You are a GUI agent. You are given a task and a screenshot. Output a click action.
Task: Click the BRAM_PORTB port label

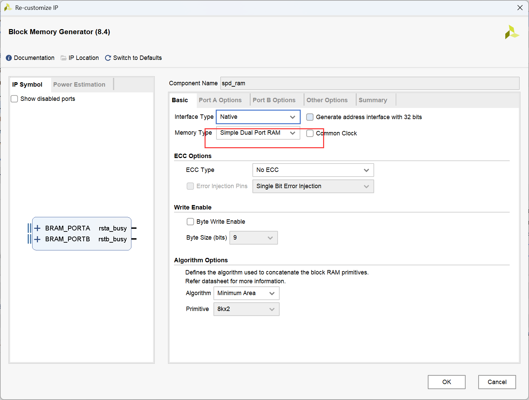68,239
